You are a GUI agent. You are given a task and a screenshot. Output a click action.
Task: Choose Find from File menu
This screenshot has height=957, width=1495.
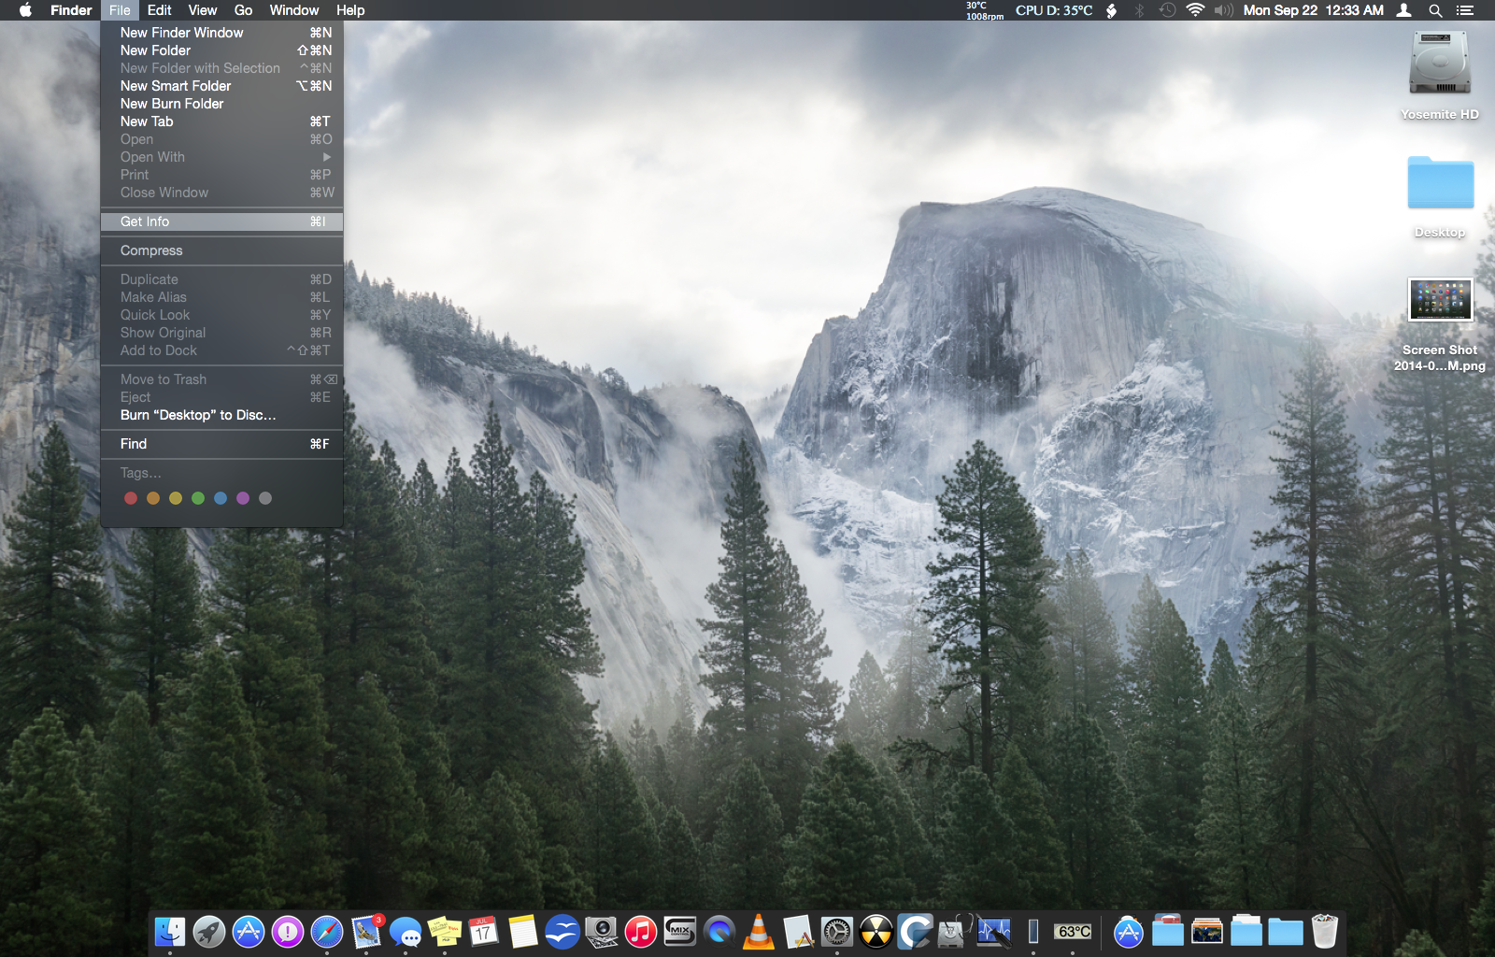pos(221,444)
